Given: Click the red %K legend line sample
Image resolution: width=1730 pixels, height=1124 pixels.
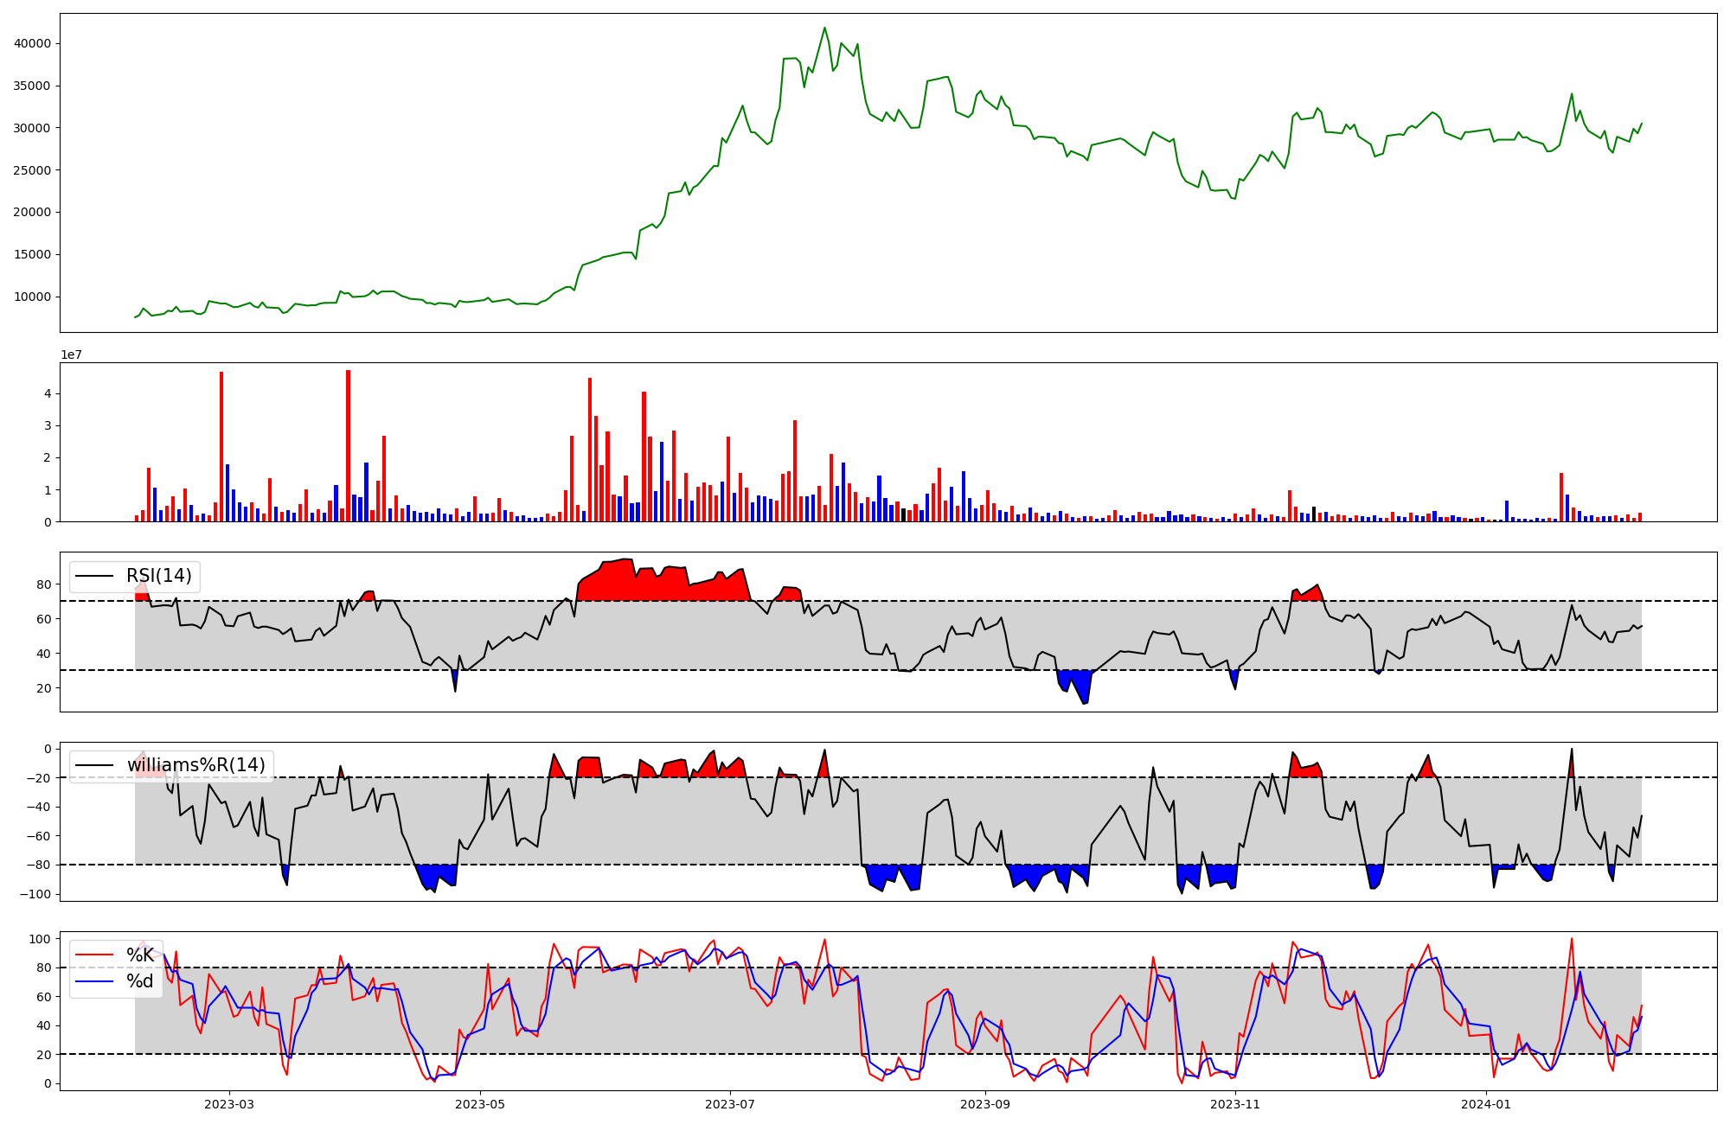Looking at the screenshot, I should [95, 955].
